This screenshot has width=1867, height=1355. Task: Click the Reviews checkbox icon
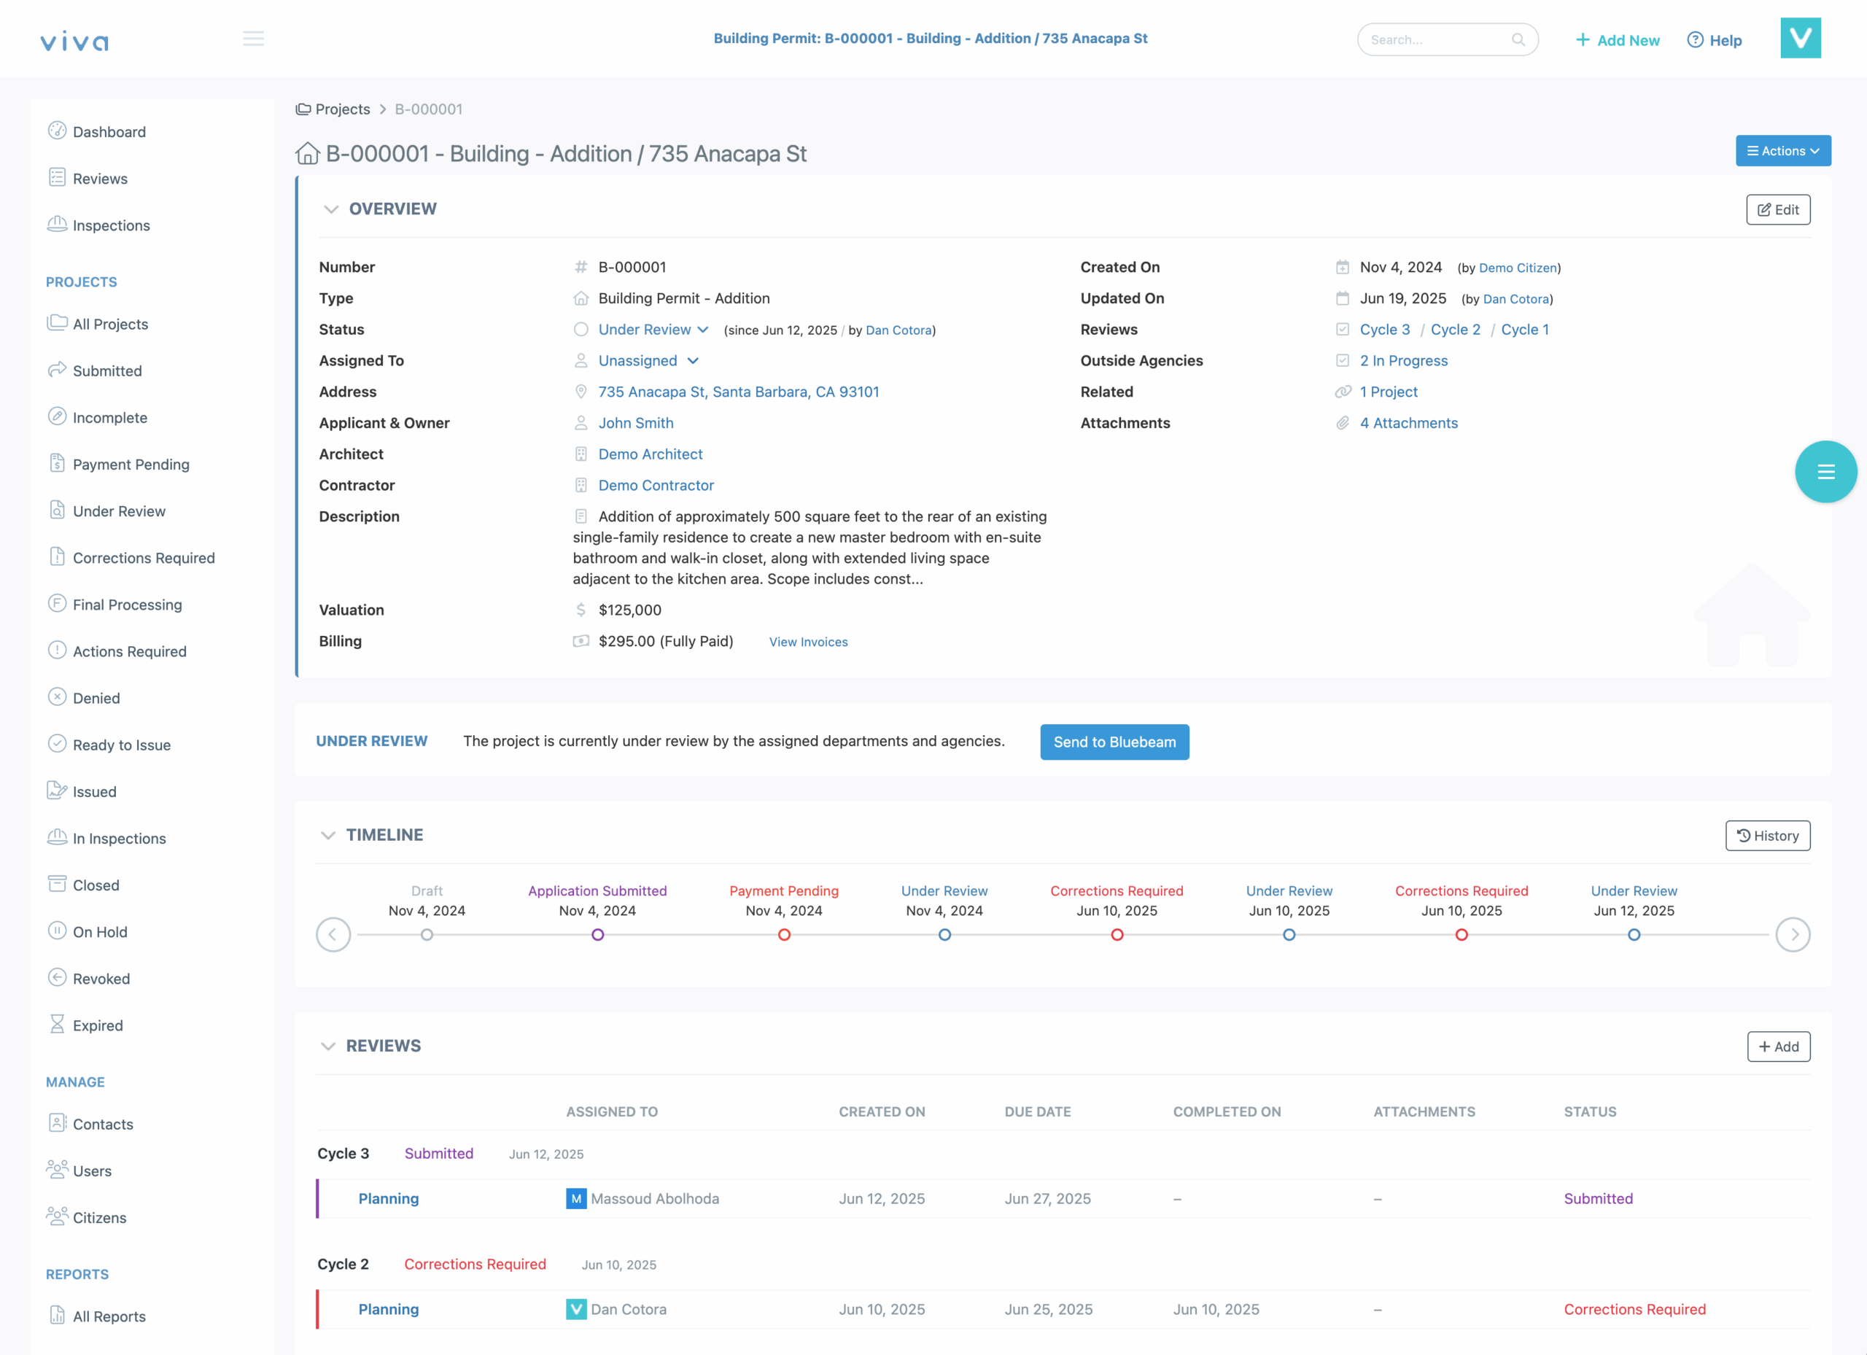(1343, 330)
